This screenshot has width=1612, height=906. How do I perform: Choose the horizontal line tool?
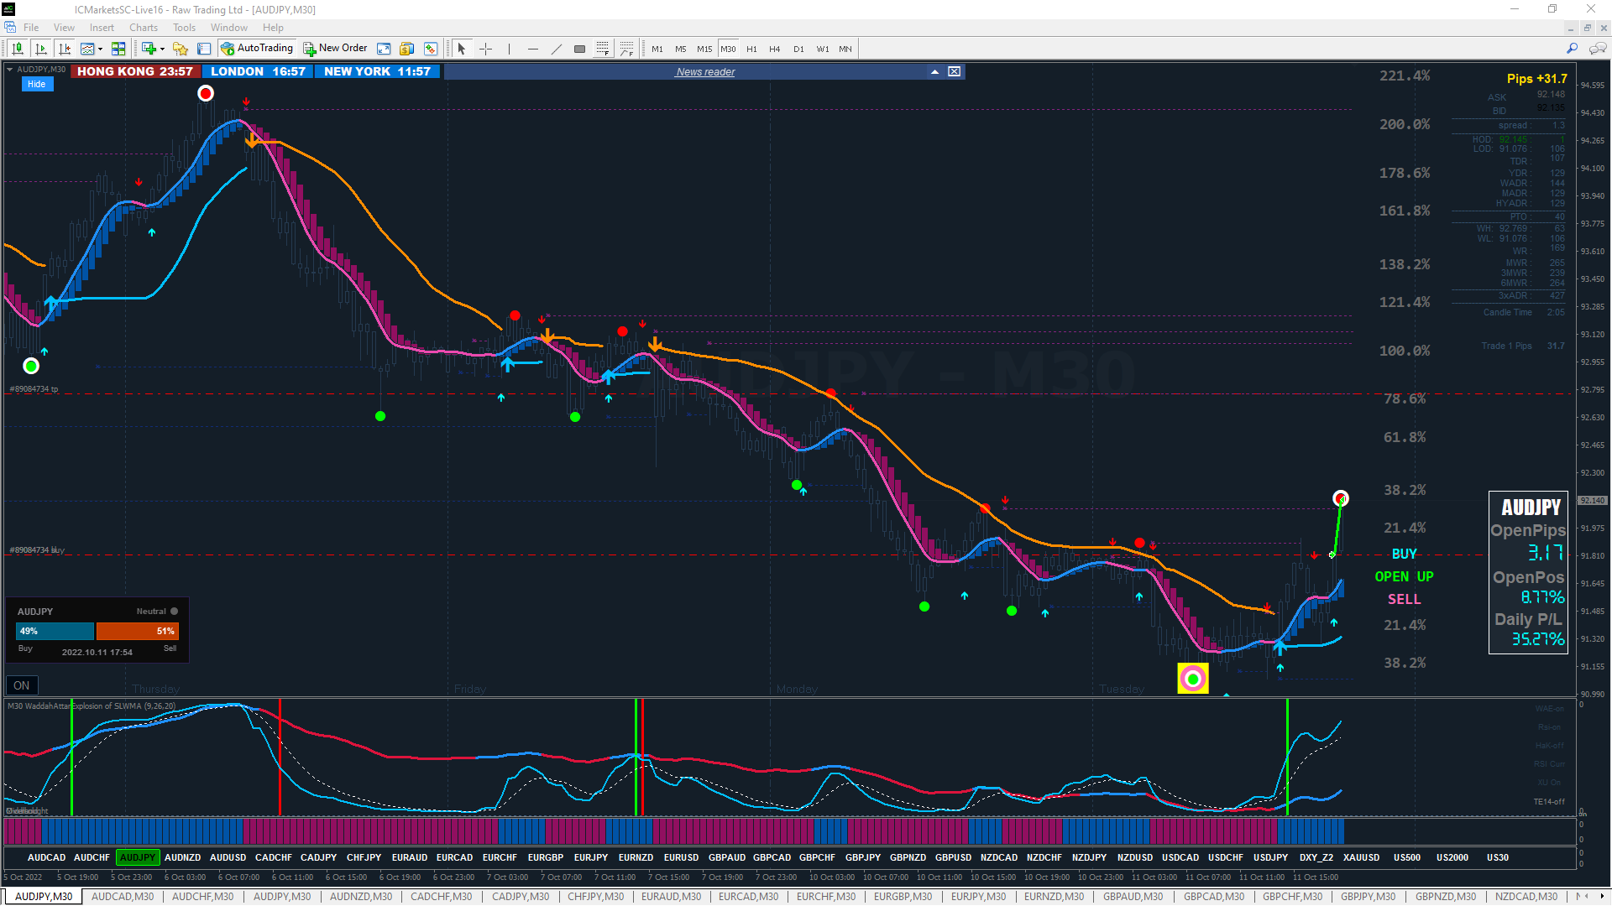tap(532, 49)
